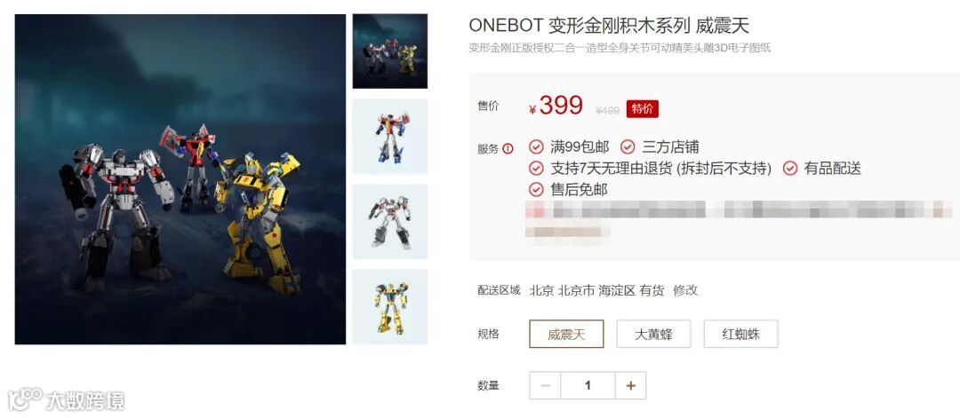The height and width of the screenshot is (418, 960).
Task: Choose the 大黄蜂 specification option
Action: coord(653,335)
